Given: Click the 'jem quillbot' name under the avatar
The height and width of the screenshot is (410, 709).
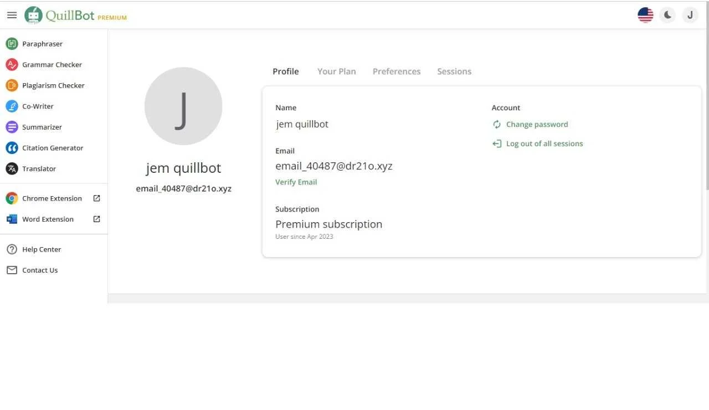Looking at the screenshot, I should pyautogui.click(x=183, y=168).
